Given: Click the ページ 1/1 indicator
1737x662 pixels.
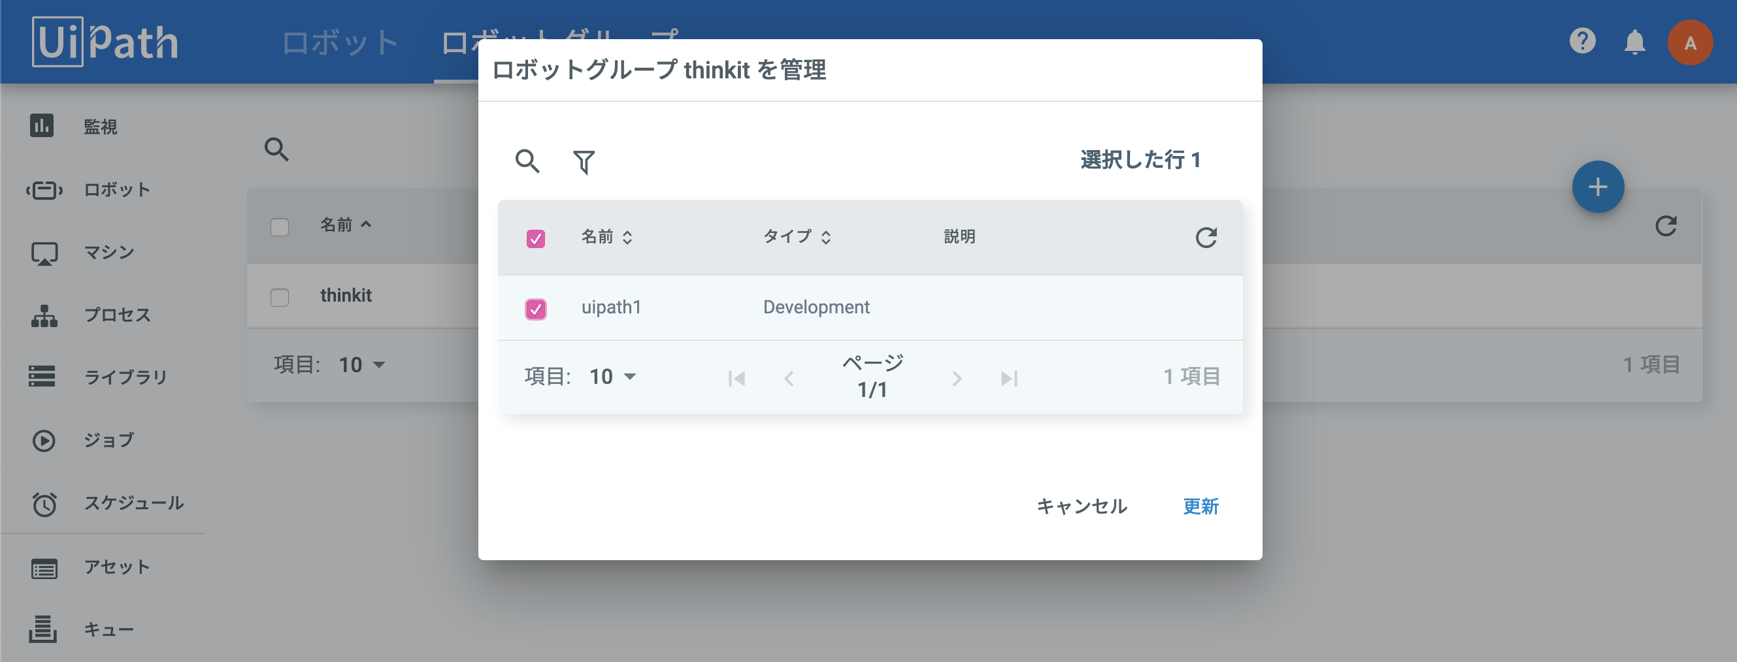Looking at the screenshot, I should [x=872, y=377].
